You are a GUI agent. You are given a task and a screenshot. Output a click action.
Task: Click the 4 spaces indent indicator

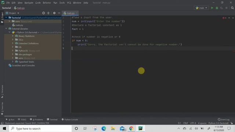[x=202, y=123]
